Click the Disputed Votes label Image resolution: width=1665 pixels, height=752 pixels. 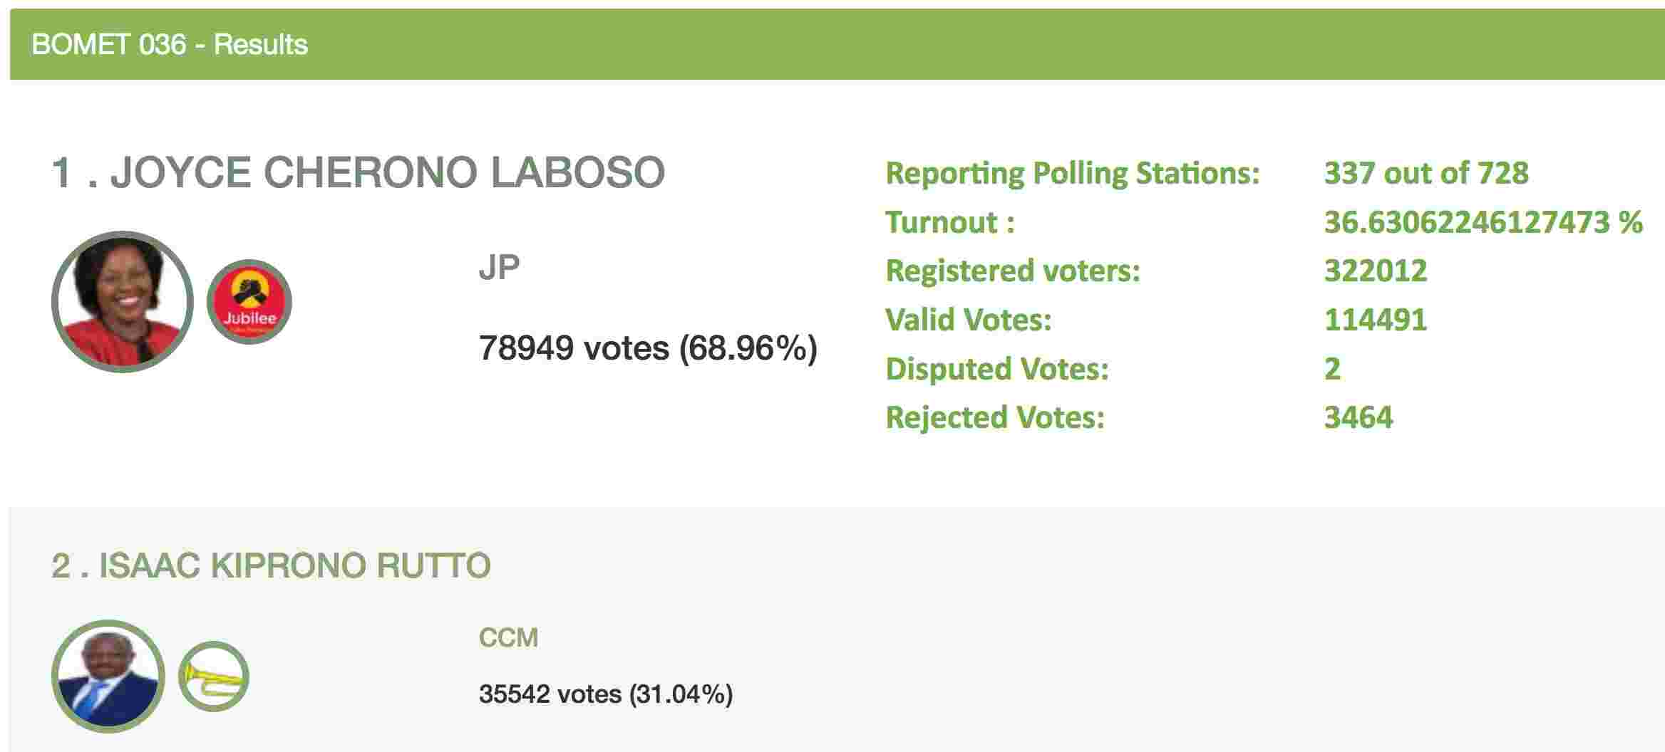click(x=996, y=369)
